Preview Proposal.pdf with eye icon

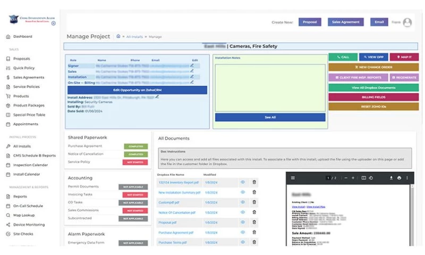point(243,223)
